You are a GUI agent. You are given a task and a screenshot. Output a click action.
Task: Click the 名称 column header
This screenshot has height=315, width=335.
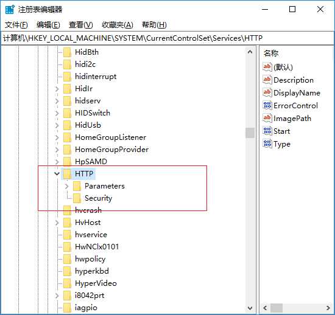click(271, 53)
